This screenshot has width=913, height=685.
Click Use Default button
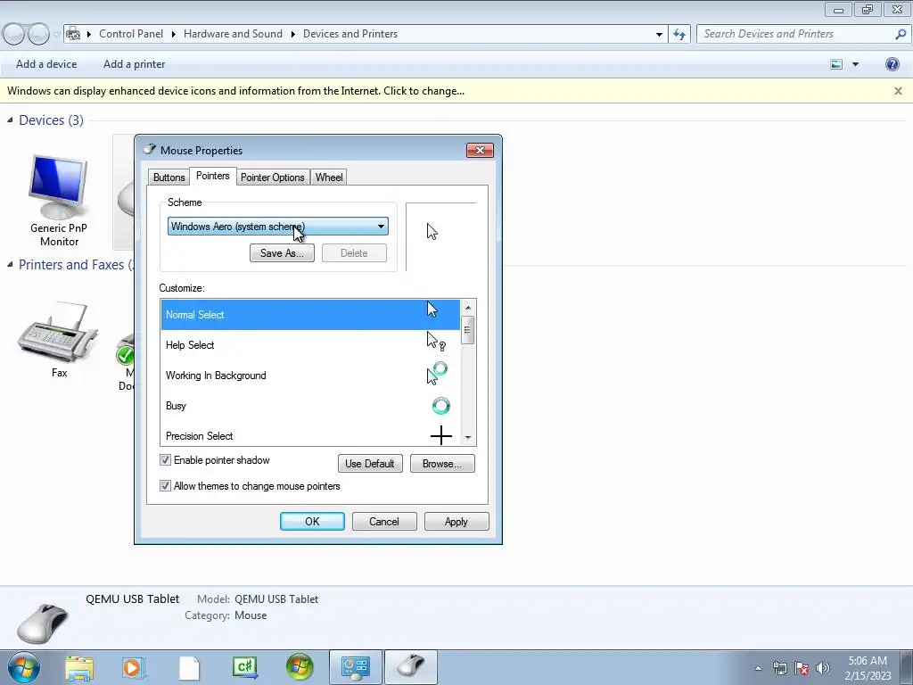click(x=370, y=464)
